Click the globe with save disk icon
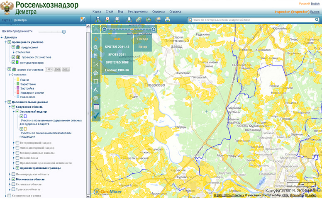Image resolution: width=322 pixels, height=199 pixels. tap(158, 20)
